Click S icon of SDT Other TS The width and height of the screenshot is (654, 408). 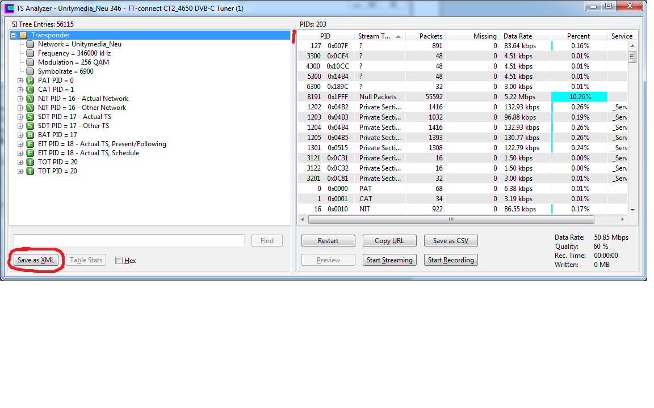click(30, 126)
